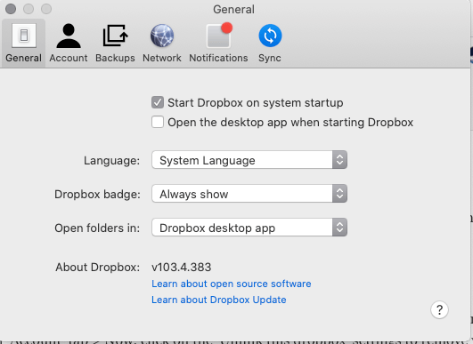Click the Open folders in label
The image size is (473, 344).
pyautogui.click(x=97, y=228)
